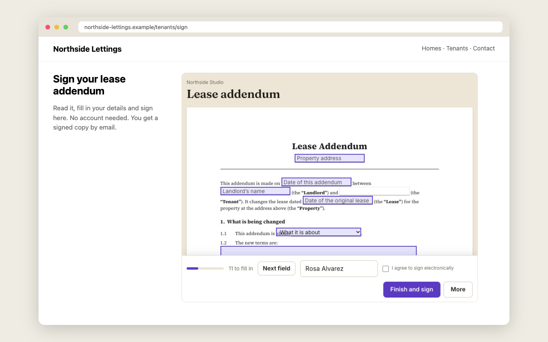Click the 11 to fill in text
Screen dimensions: 548x342
click(241, 268)
